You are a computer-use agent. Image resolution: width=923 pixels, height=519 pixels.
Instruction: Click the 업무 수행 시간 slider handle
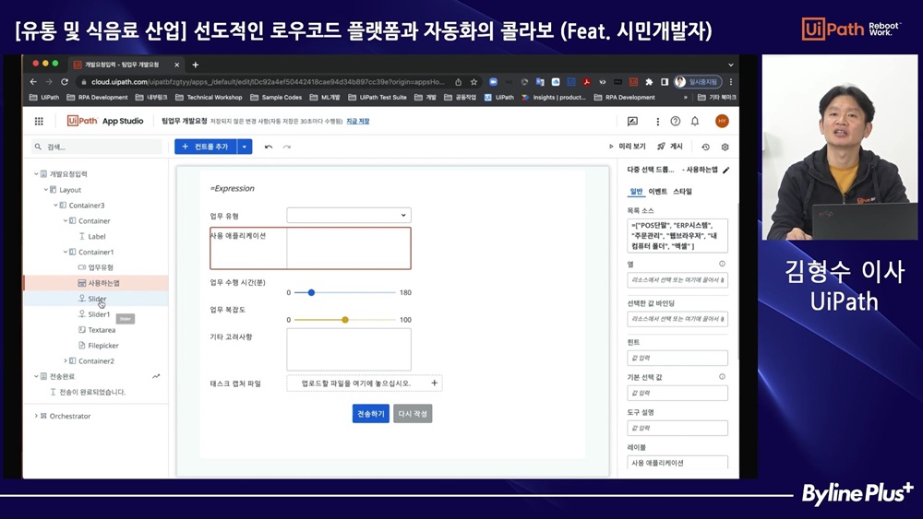click(311, 292)
